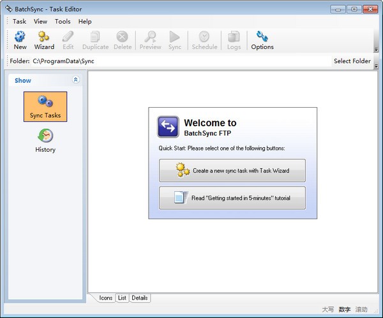This screenshot has height=318, width=383.
Task: Collapse the Show panel with chevron
Action: pyautogui.click(x=76, y=80)
